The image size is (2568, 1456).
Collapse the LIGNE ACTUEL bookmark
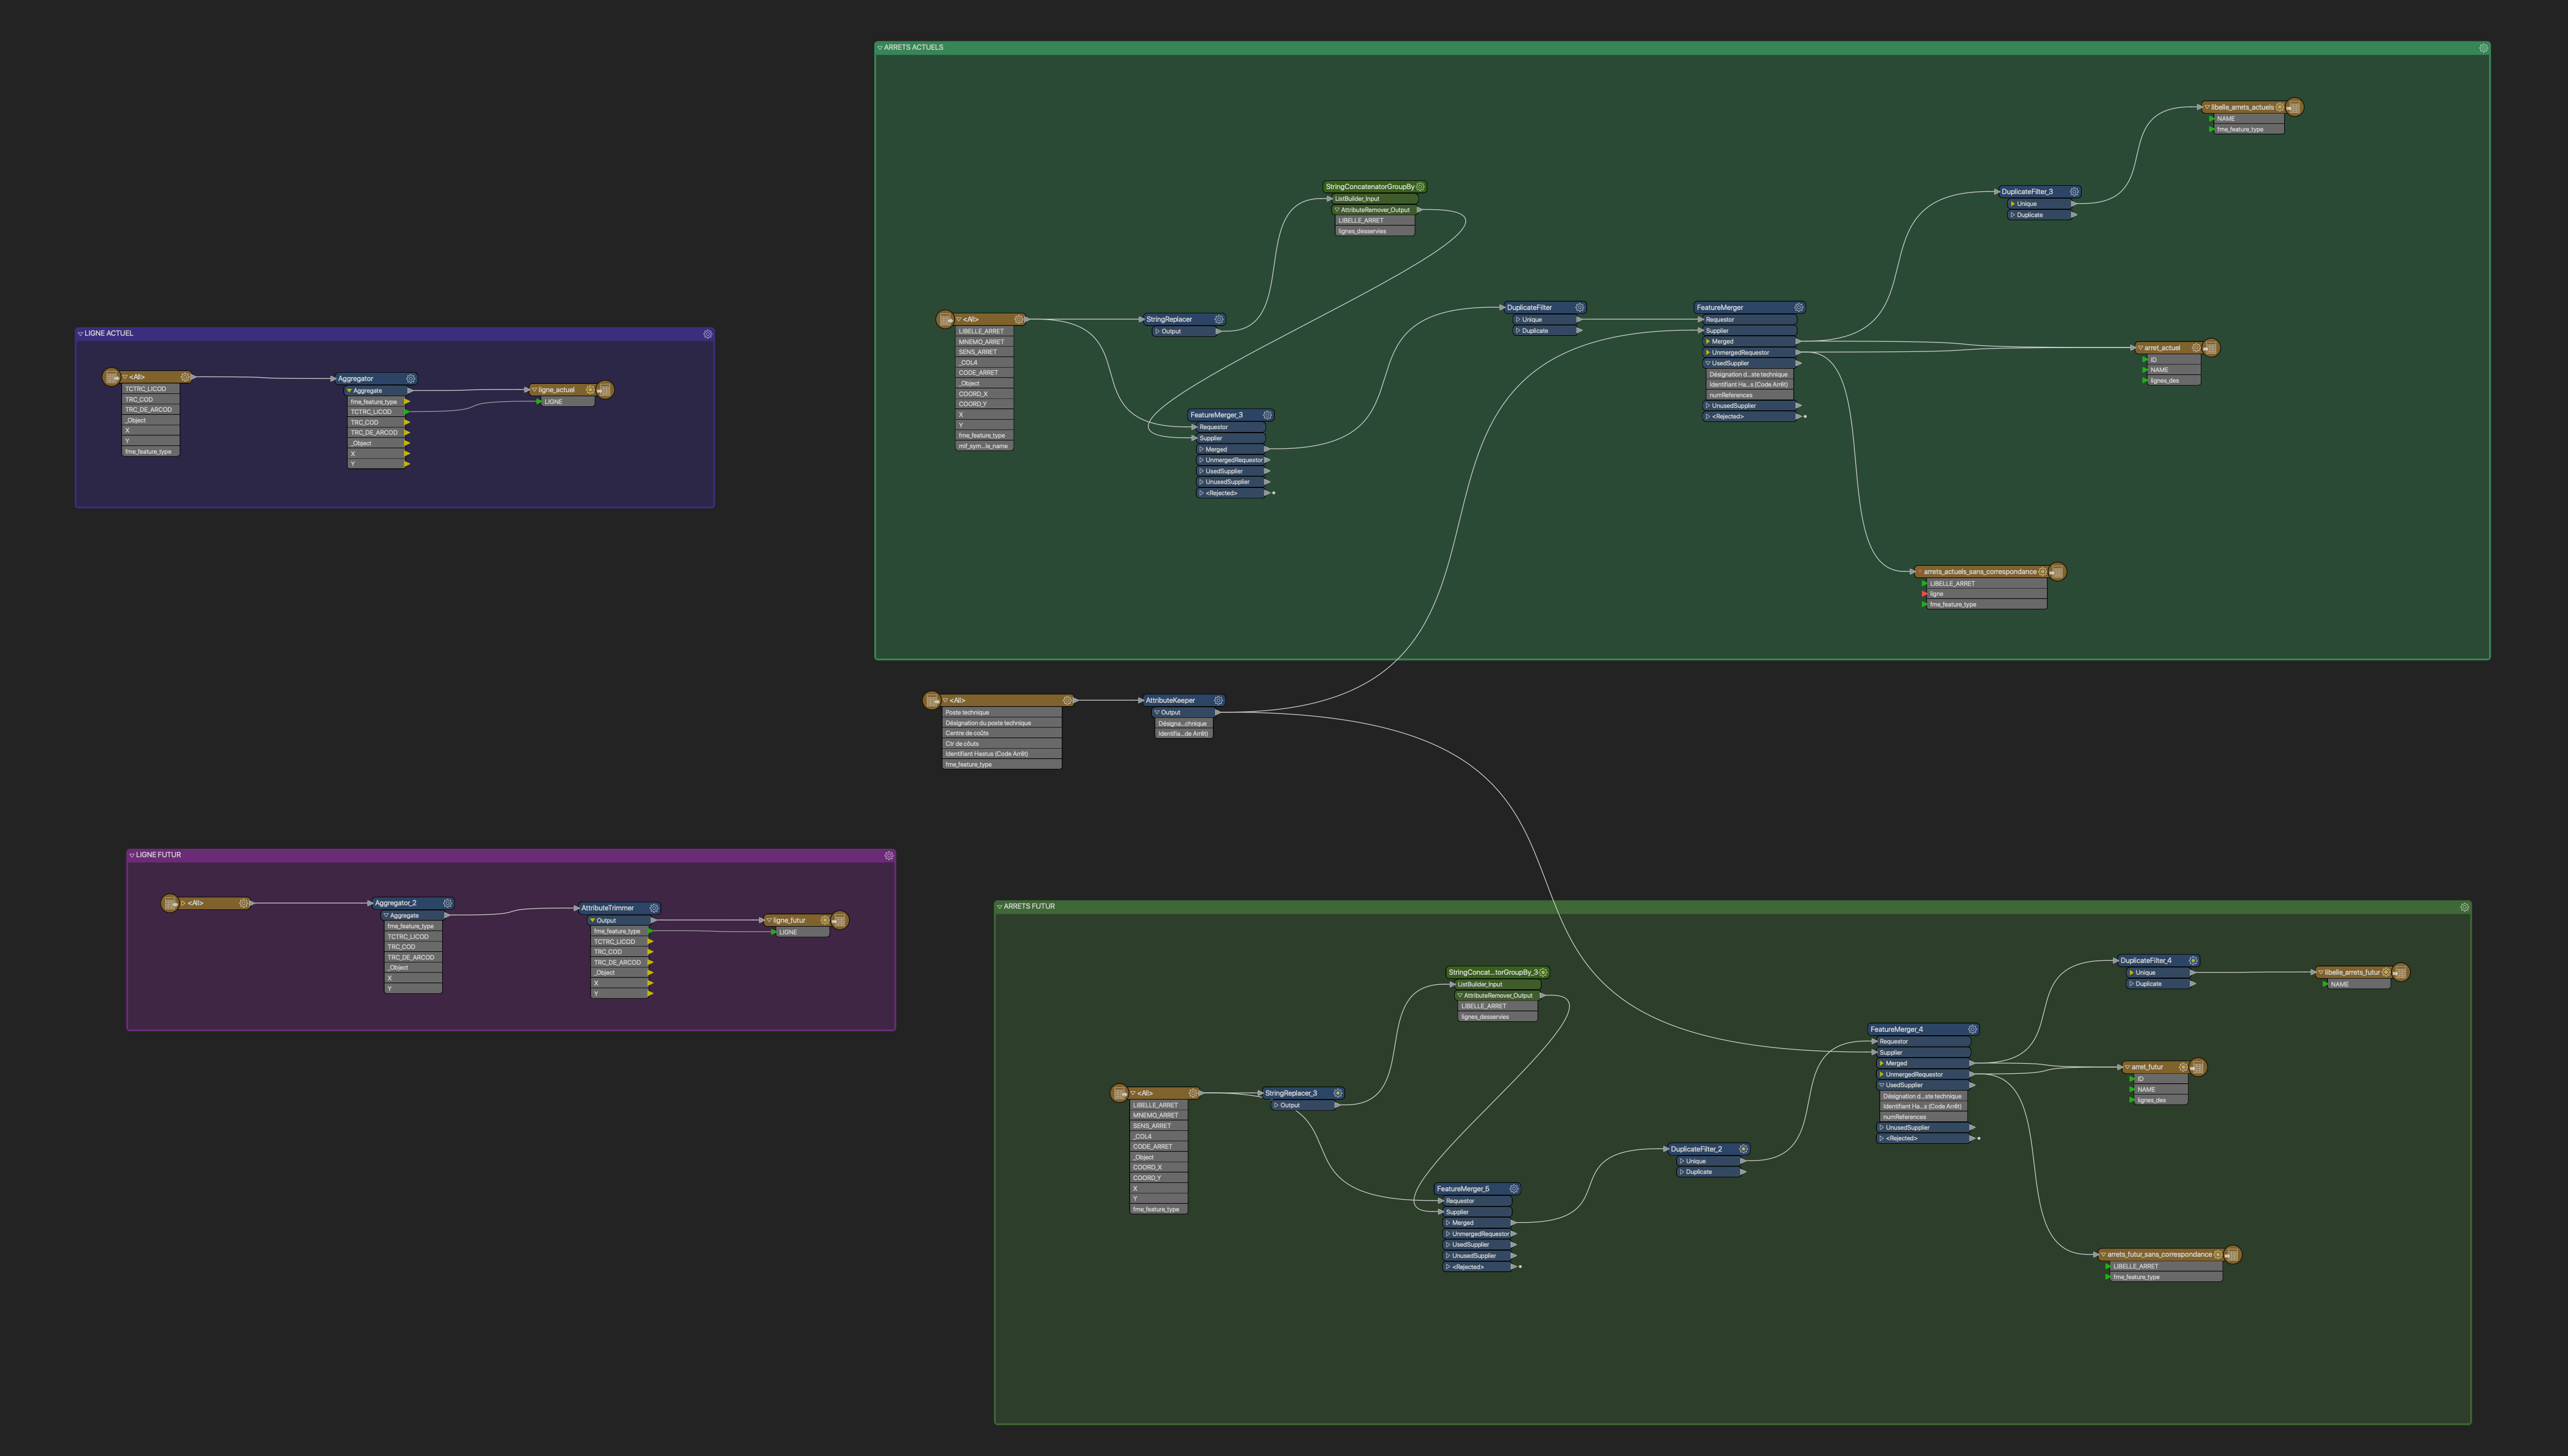pyautogui.click(x=80, y=334)
